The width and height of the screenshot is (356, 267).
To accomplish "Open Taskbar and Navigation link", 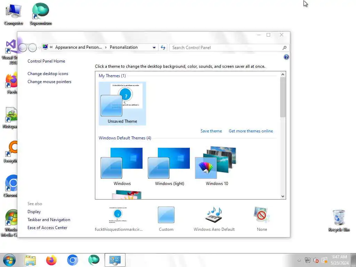I will (49, 220).
